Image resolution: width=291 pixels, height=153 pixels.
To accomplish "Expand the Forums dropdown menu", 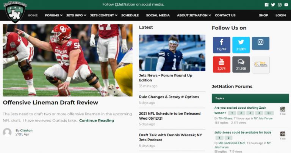I will tap(53, 16).
